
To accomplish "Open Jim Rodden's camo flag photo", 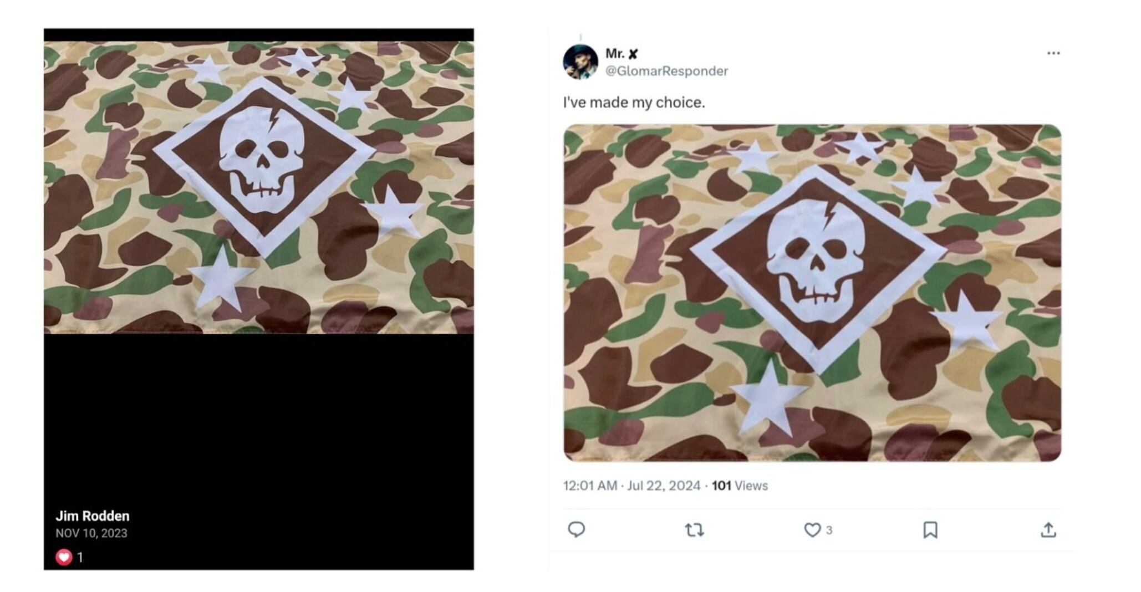I will [x=259, y=187].
